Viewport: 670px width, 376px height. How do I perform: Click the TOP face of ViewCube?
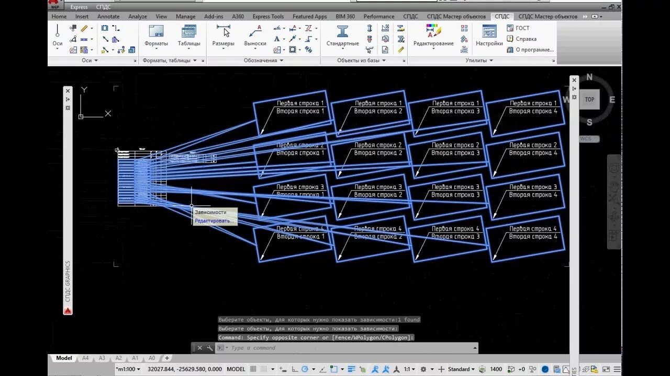[x=589, y=99]
